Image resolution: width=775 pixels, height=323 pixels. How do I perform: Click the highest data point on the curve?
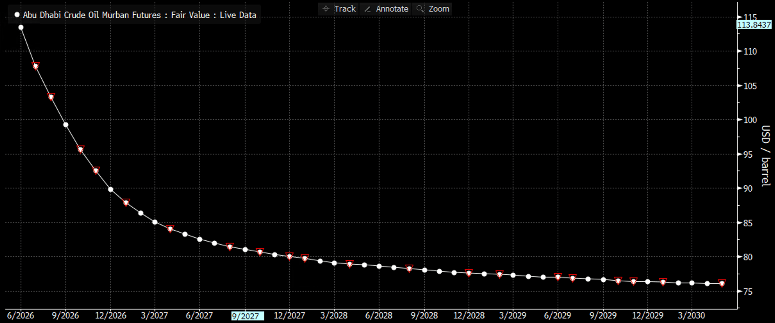pyautogui.click(x=21, y=27)
